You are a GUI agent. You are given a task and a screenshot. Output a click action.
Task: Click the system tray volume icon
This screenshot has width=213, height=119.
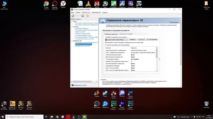point(197,117)
